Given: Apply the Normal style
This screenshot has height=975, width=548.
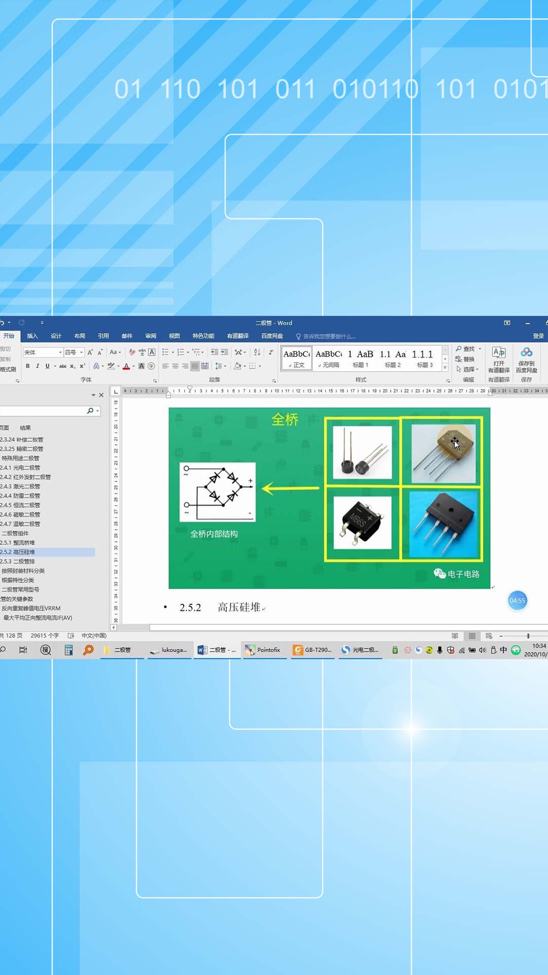Looking at the screenshot, I should 297,359.
